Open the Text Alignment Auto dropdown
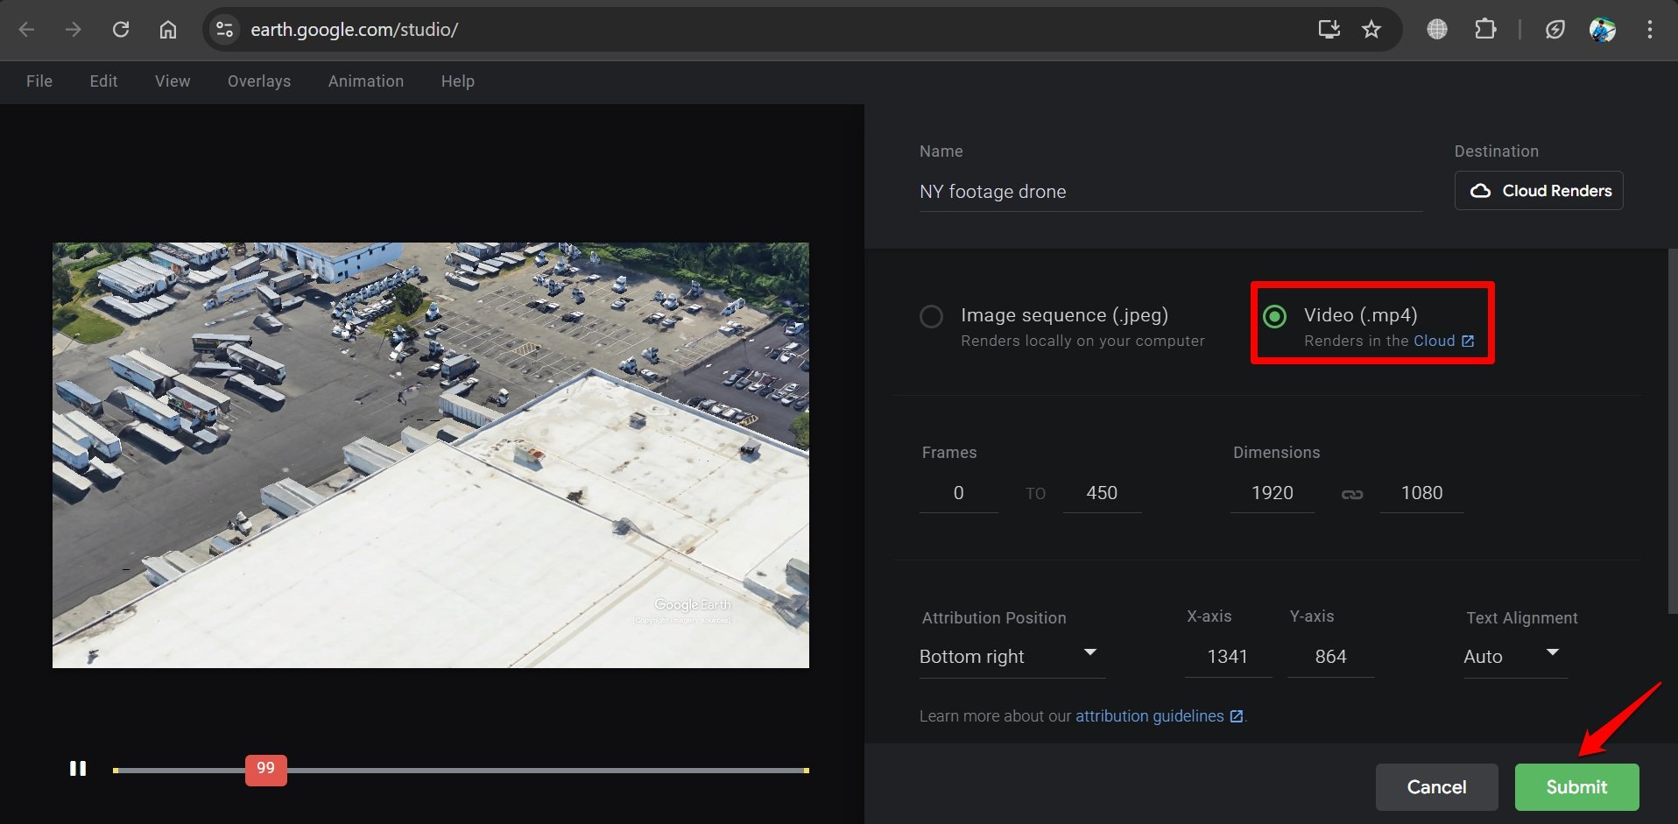The height and width of the screenshot is (824, 1678). point(1514,657)
